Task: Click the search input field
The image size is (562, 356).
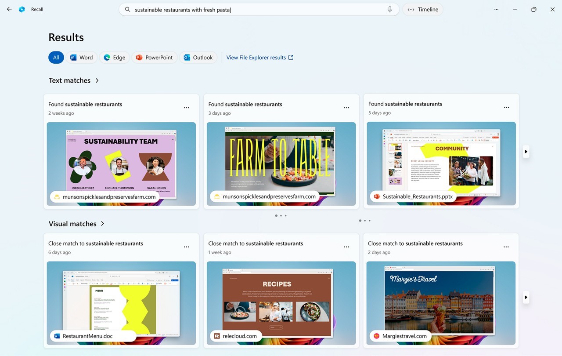Action: 255,10
